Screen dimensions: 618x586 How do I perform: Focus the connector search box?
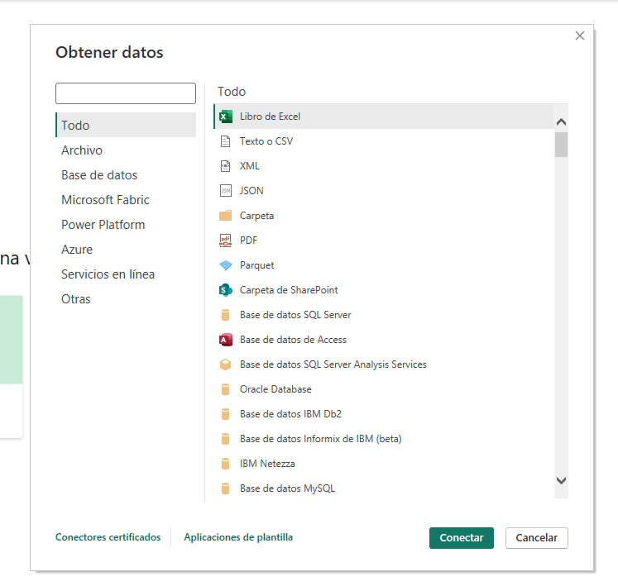[126, 93]
